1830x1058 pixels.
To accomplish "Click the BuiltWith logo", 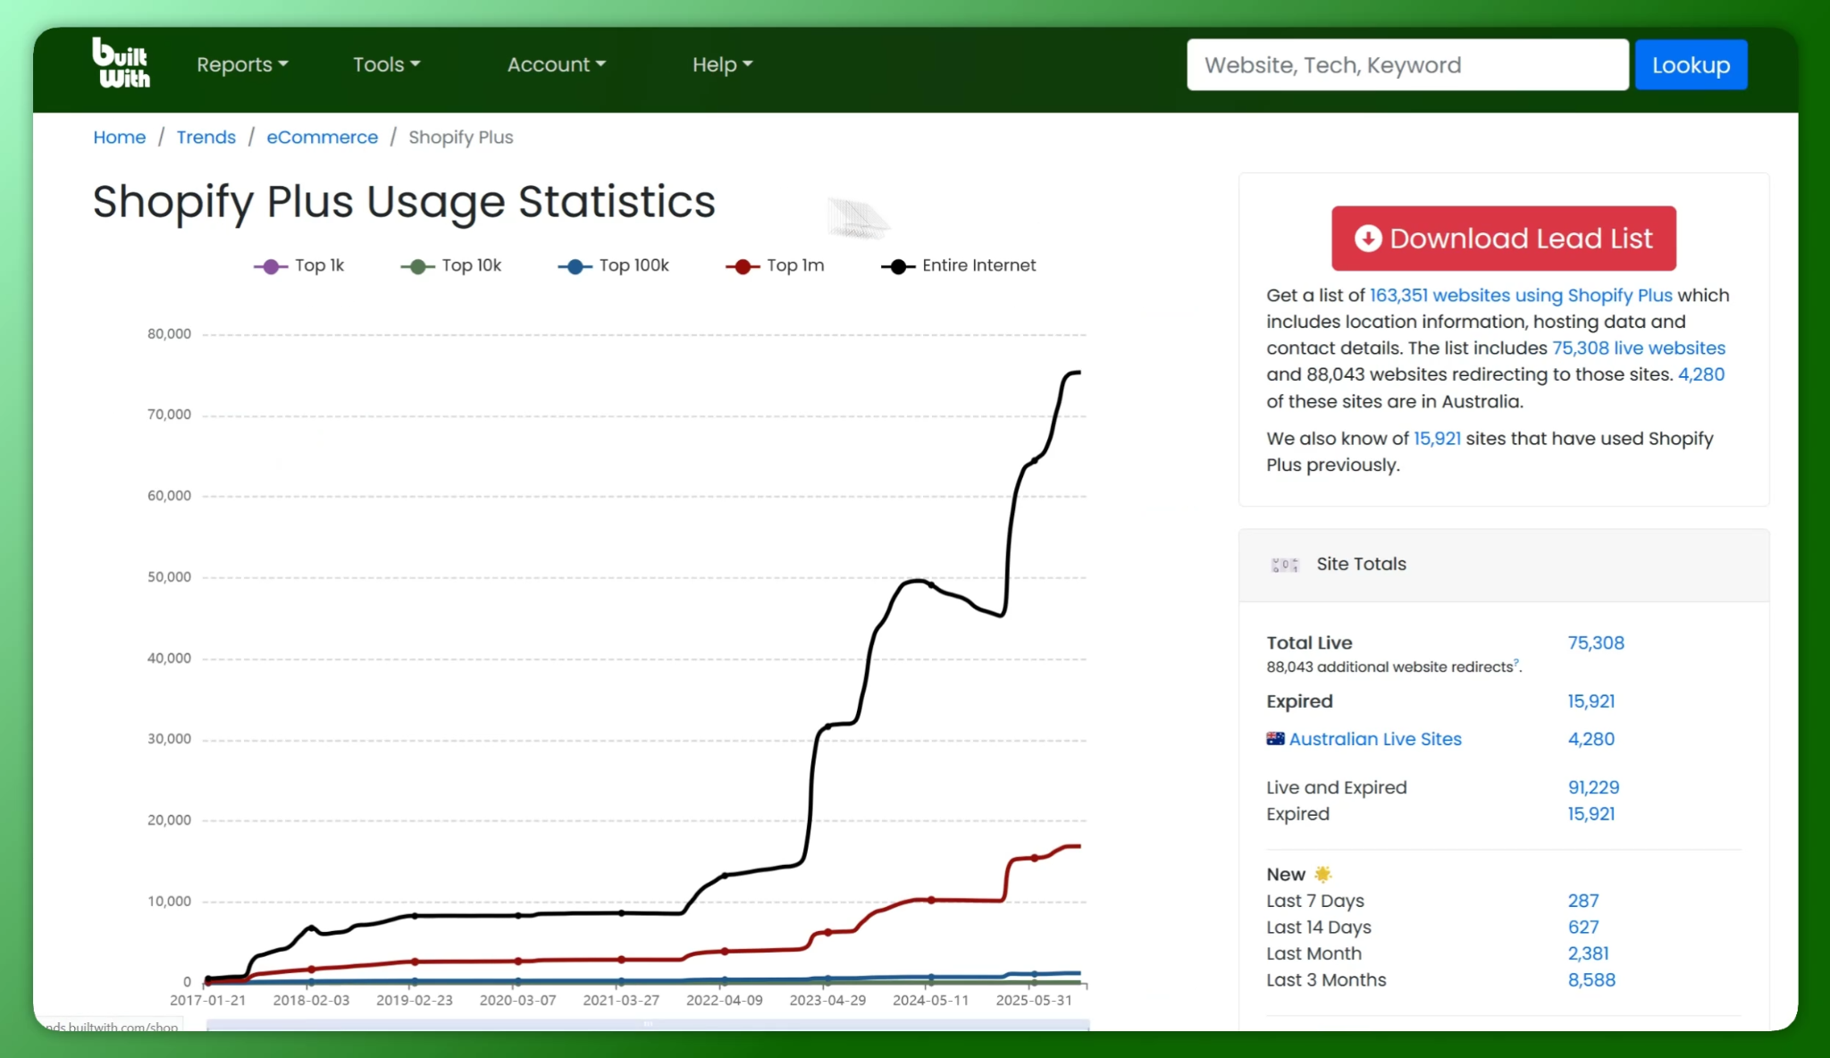I will coord(121,63).
